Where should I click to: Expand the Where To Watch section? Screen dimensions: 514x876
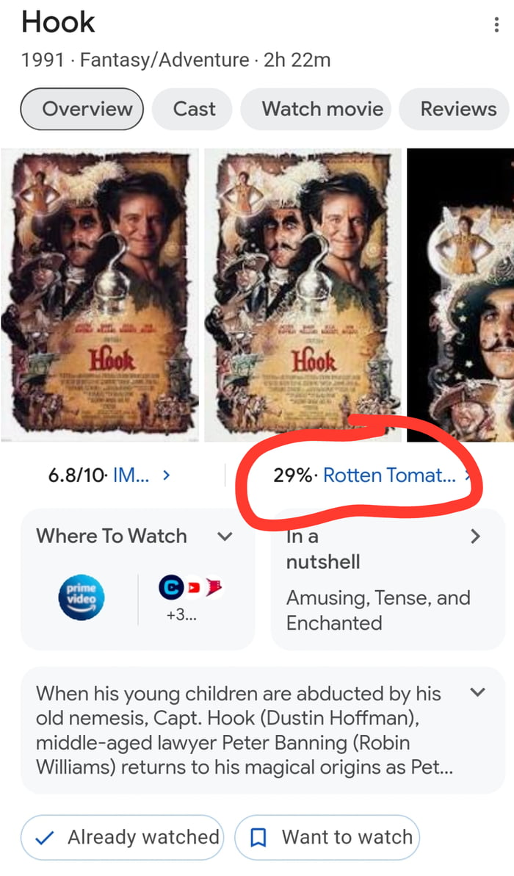(x=225, y=536)
